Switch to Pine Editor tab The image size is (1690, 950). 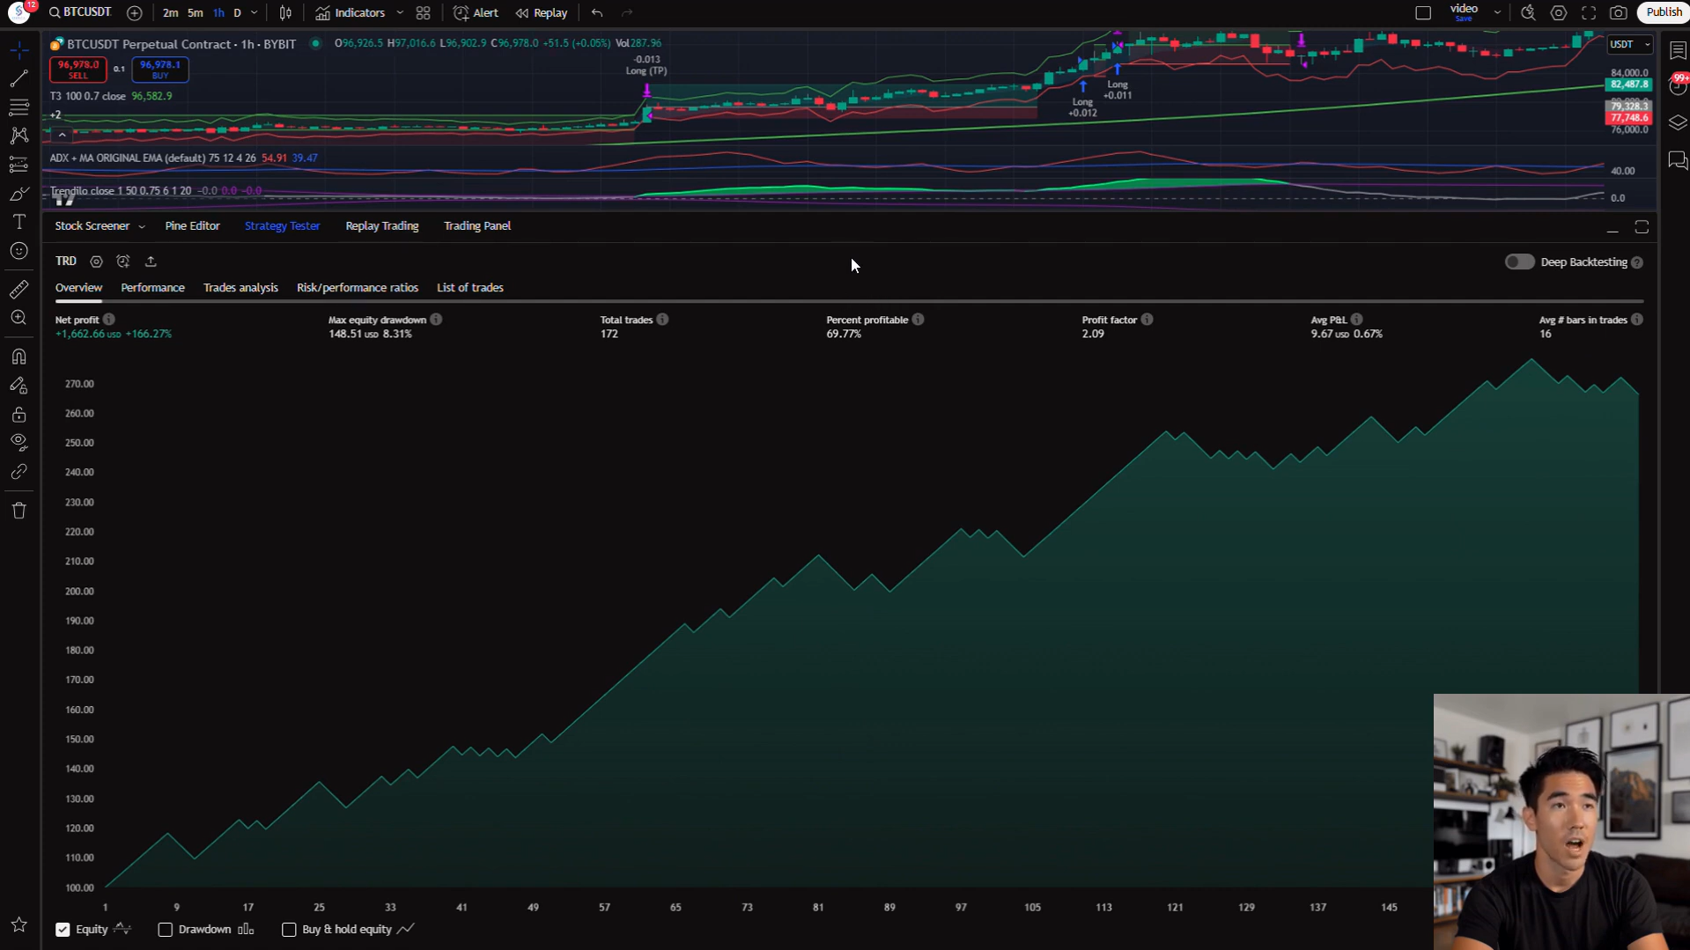click(192, 226)
